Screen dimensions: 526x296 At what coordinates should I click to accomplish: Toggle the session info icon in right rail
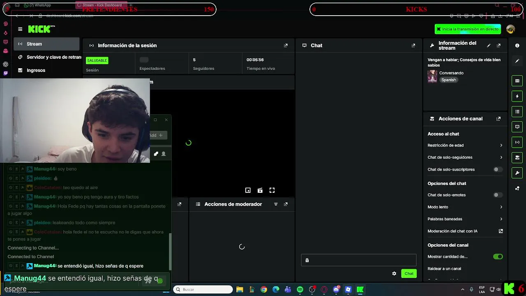tap(517, 142)
